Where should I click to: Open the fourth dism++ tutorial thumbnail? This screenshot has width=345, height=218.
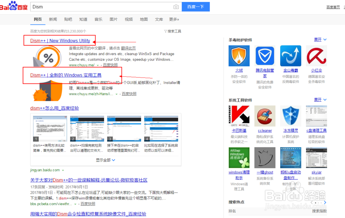coord(161,129)
